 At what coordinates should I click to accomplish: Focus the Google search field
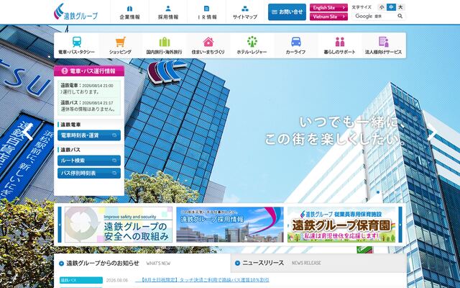pyautogui.click(x=374, y=16)
